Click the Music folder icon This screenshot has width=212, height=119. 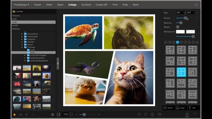click(25, 44)
